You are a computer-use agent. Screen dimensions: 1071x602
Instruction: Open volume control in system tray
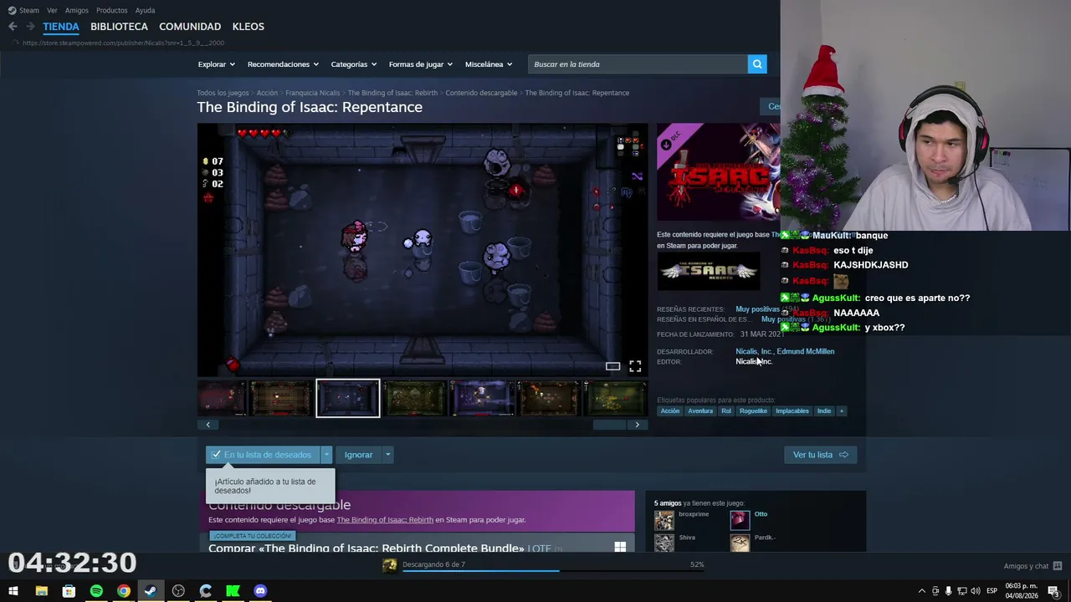(975, 591)
